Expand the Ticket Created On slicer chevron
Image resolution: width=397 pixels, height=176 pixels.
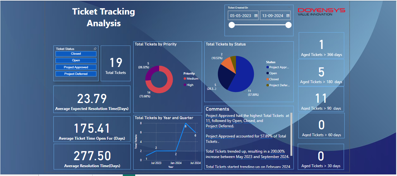tap(289, 7)
